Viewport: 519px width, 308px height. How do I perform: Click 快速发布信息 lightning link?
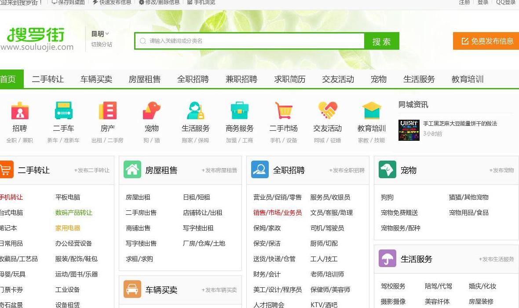coord(112,2)
